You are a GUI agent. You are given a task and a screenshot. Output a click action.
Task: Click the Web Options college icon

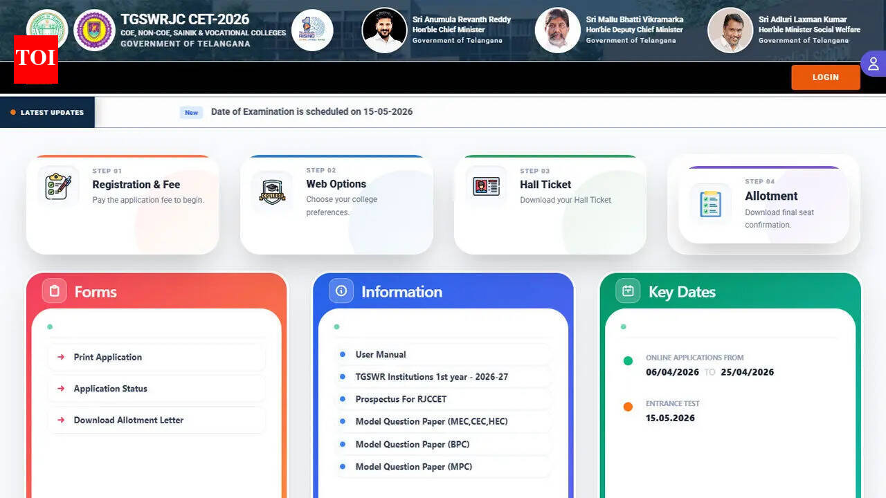pos(272,191)
